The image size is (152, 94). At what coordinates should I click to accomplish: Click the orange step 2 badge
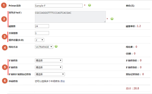coord(4,19)
